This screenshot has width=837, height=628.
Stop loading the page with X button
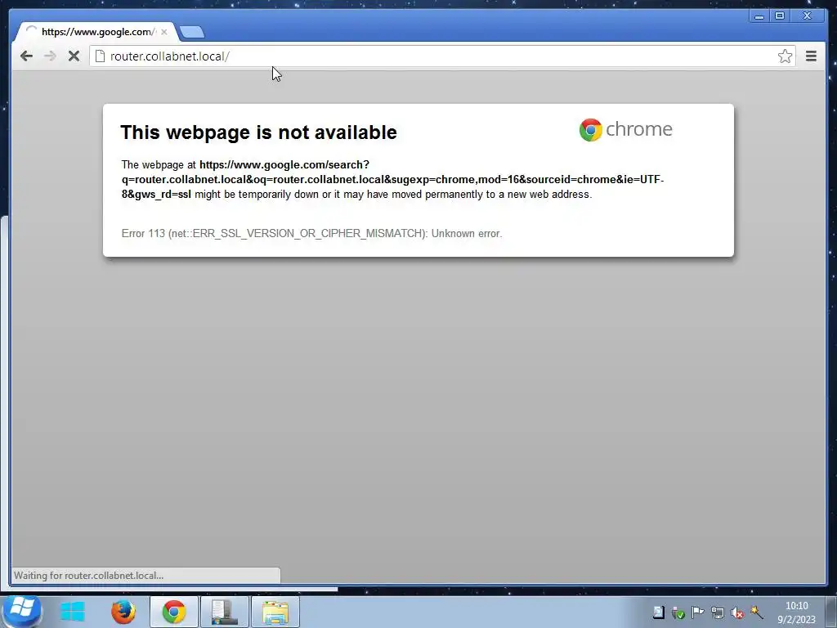(x=74, y=56)
